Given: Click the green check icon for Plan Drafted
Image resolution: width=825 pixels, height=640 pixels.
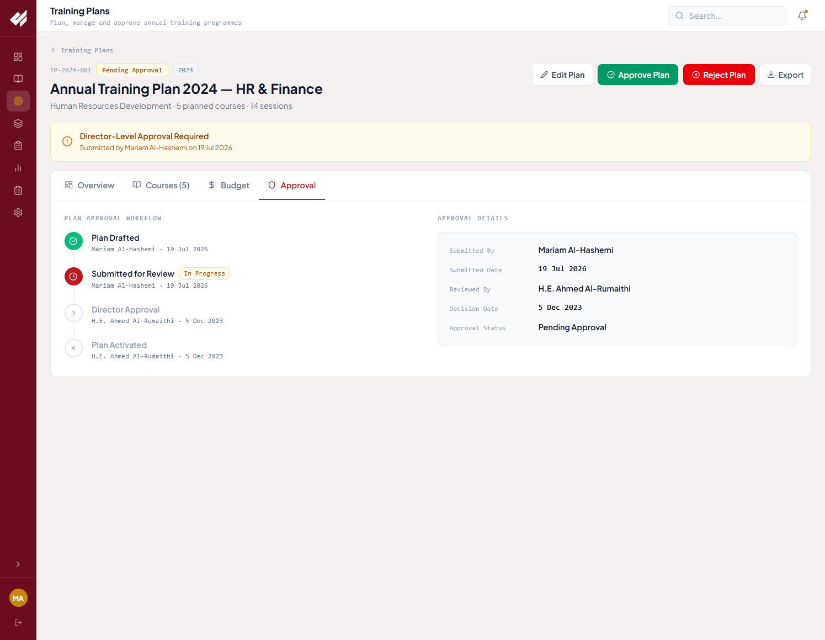Looking at the screenshot, I should (73, 241).
